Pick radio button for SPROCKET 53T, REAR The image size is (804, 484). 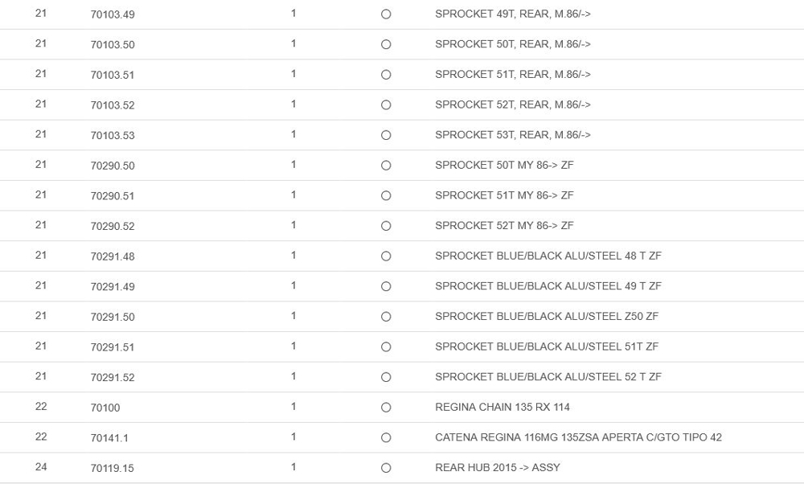click(x=386, y=135)
